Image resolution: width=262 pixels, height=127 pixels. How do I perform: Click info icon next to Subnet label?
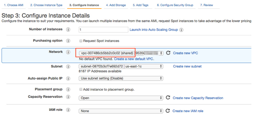click(68, 67)
